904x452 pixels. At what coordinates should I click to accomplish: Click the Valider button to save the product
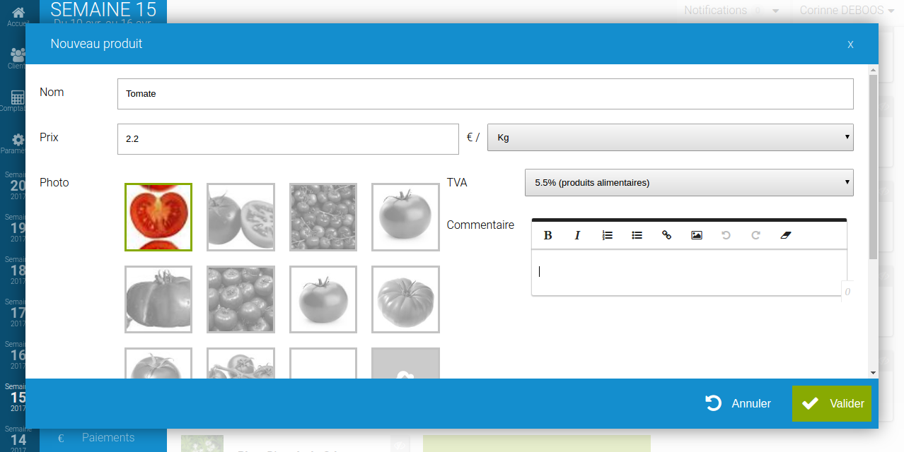(x=831, y=403)
